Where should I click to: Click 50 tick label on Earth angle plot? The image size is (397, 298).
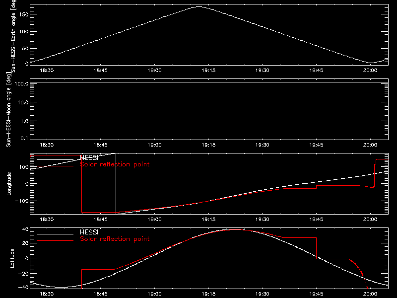(x=25, y=48)
